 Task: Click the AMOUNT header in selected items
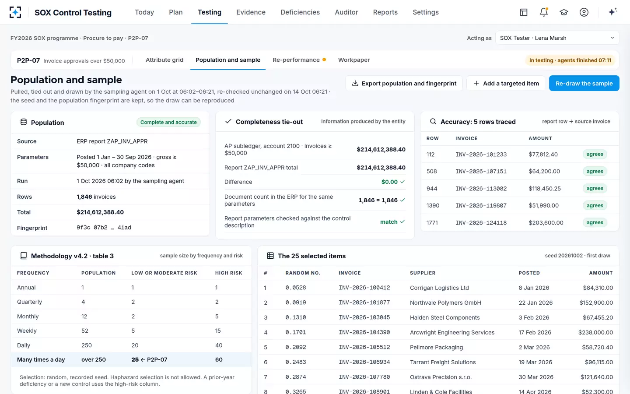pos(601,273)
